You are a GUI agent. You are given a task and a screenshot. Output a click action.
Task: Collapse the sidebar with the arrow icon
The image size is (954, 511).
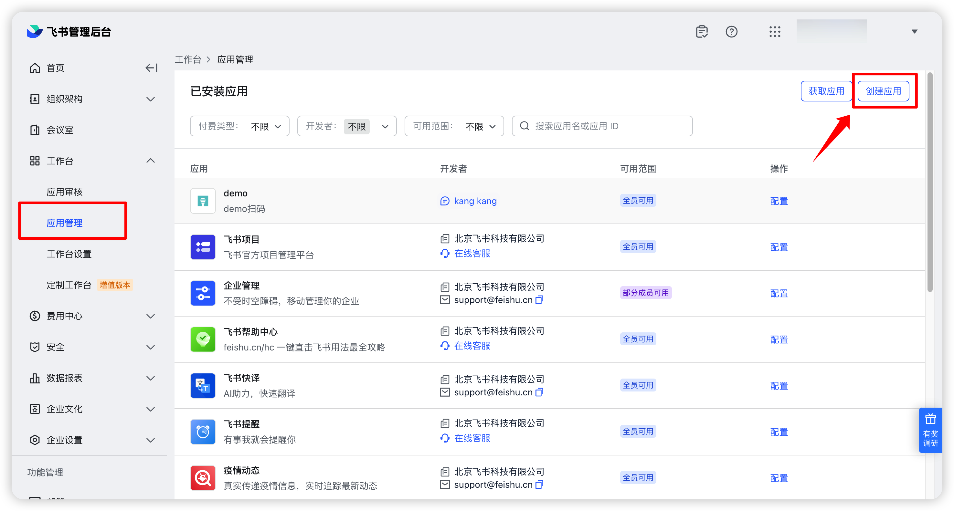(151, 68)
